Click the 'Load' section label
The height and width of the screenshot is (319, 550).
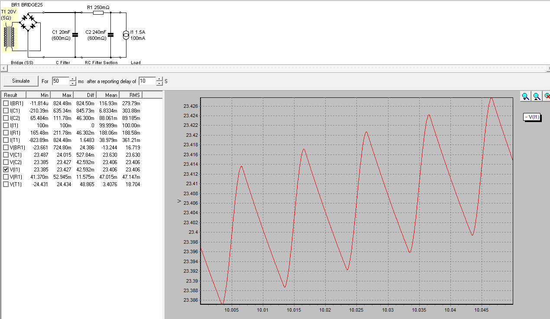point(136,63)
